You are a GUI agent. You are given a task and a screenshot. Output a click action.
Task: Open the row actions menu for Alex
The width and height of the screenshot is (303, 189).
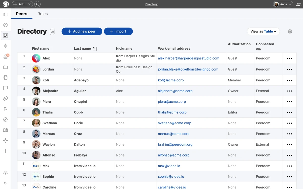290,58
